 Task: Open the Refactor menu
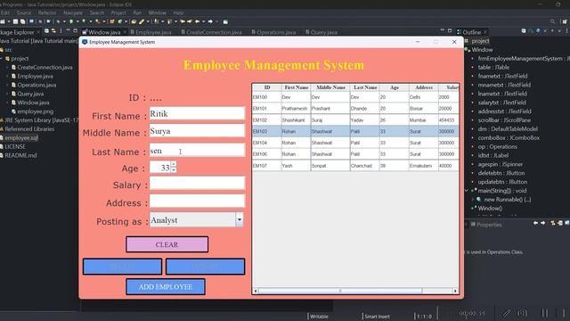[47, 12]
